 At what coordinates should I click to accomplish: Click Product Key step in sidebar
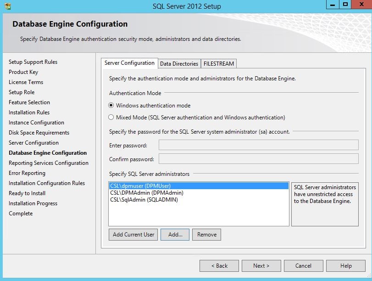23,72
